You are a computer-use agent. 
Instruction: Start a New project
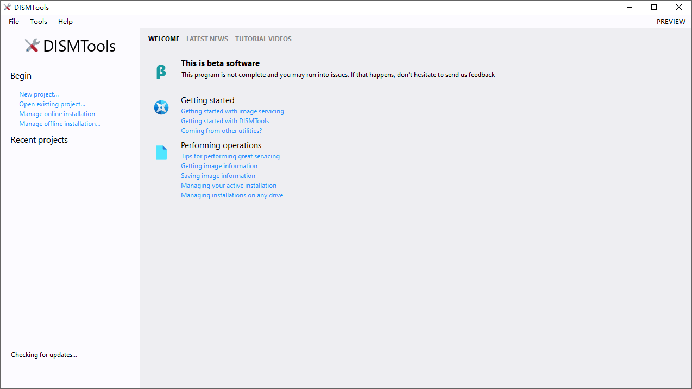(39, 94)
